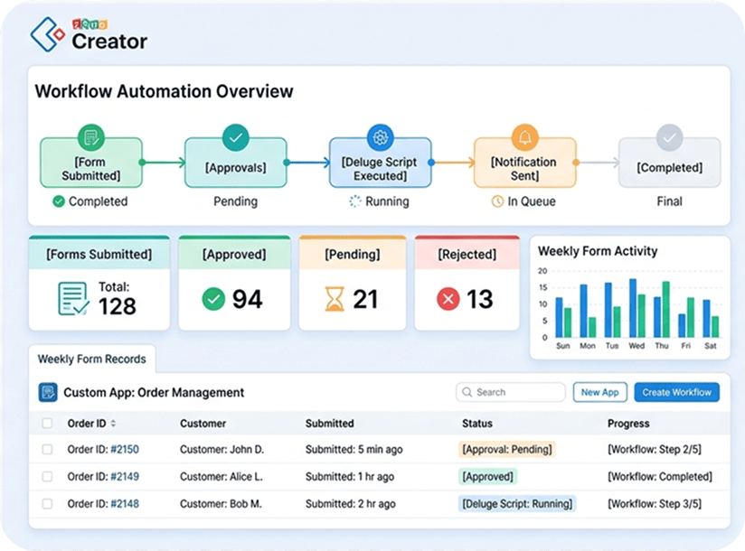Click the Deluge Script gear icon
Screen dimensions: 745x551
coord(380,137)
